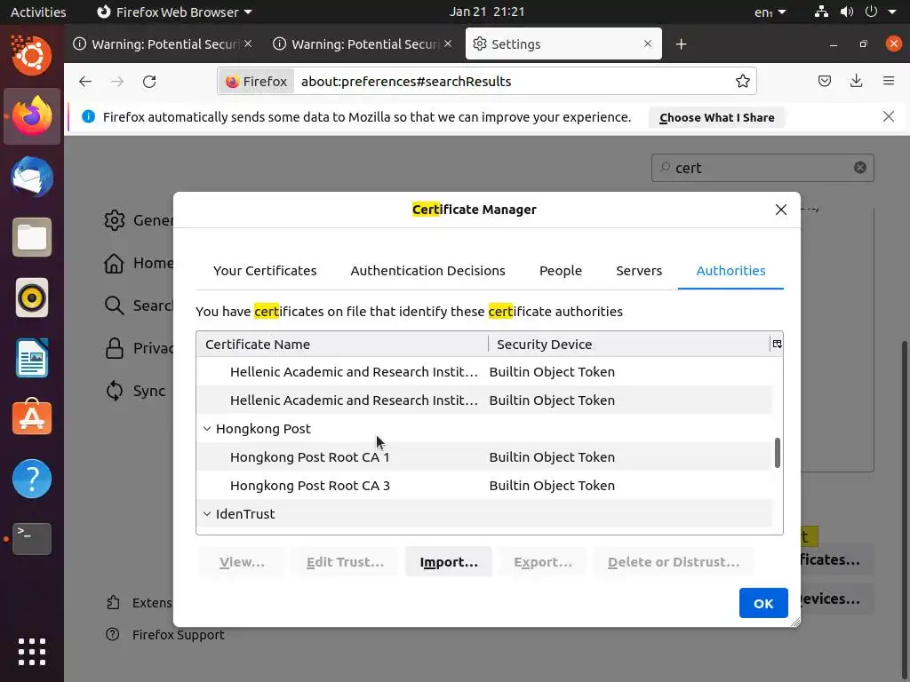Click the certificate list scrollbar thumb
Image resolution: width=910 pixels, height=682 pixels.
[x=777, y=453]
